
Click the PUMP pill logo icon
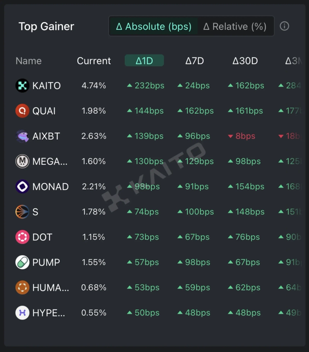tap(22, 262)
